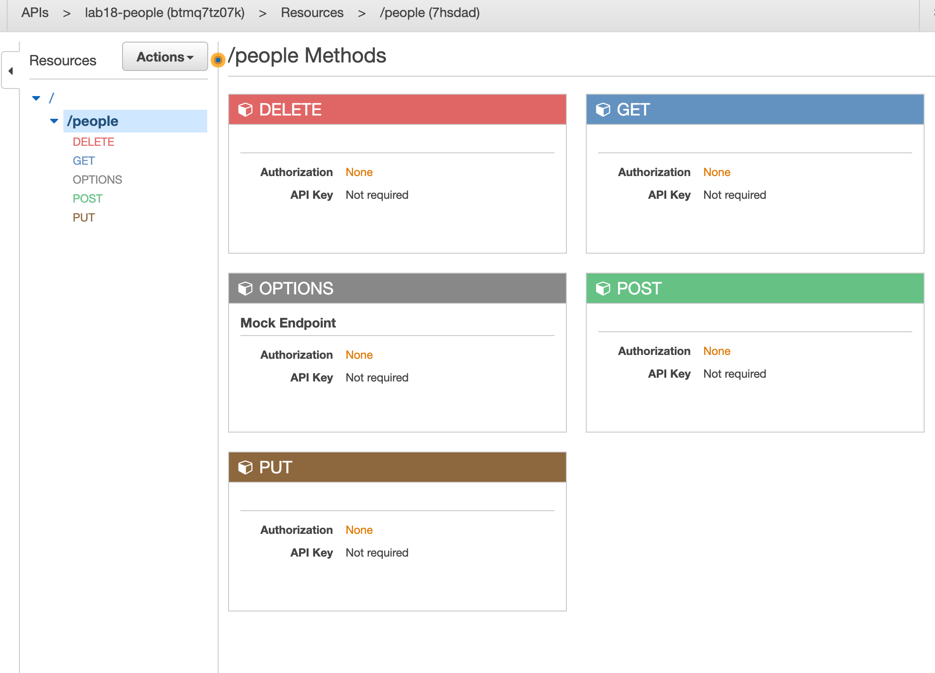
Task: Click the None authorization link in DELETE
Action: pos(360,172)
